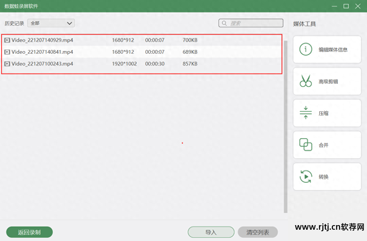The image size is (367, 241).
Task: Click the 编辑媒体信息 label
Action: click(333, 49)
